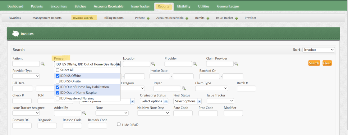Image resolution: width=348 pixels, height=135 pixels.
Task: Switch to the Patients tab
Action: pyautogui.click(x=37, y=7)
